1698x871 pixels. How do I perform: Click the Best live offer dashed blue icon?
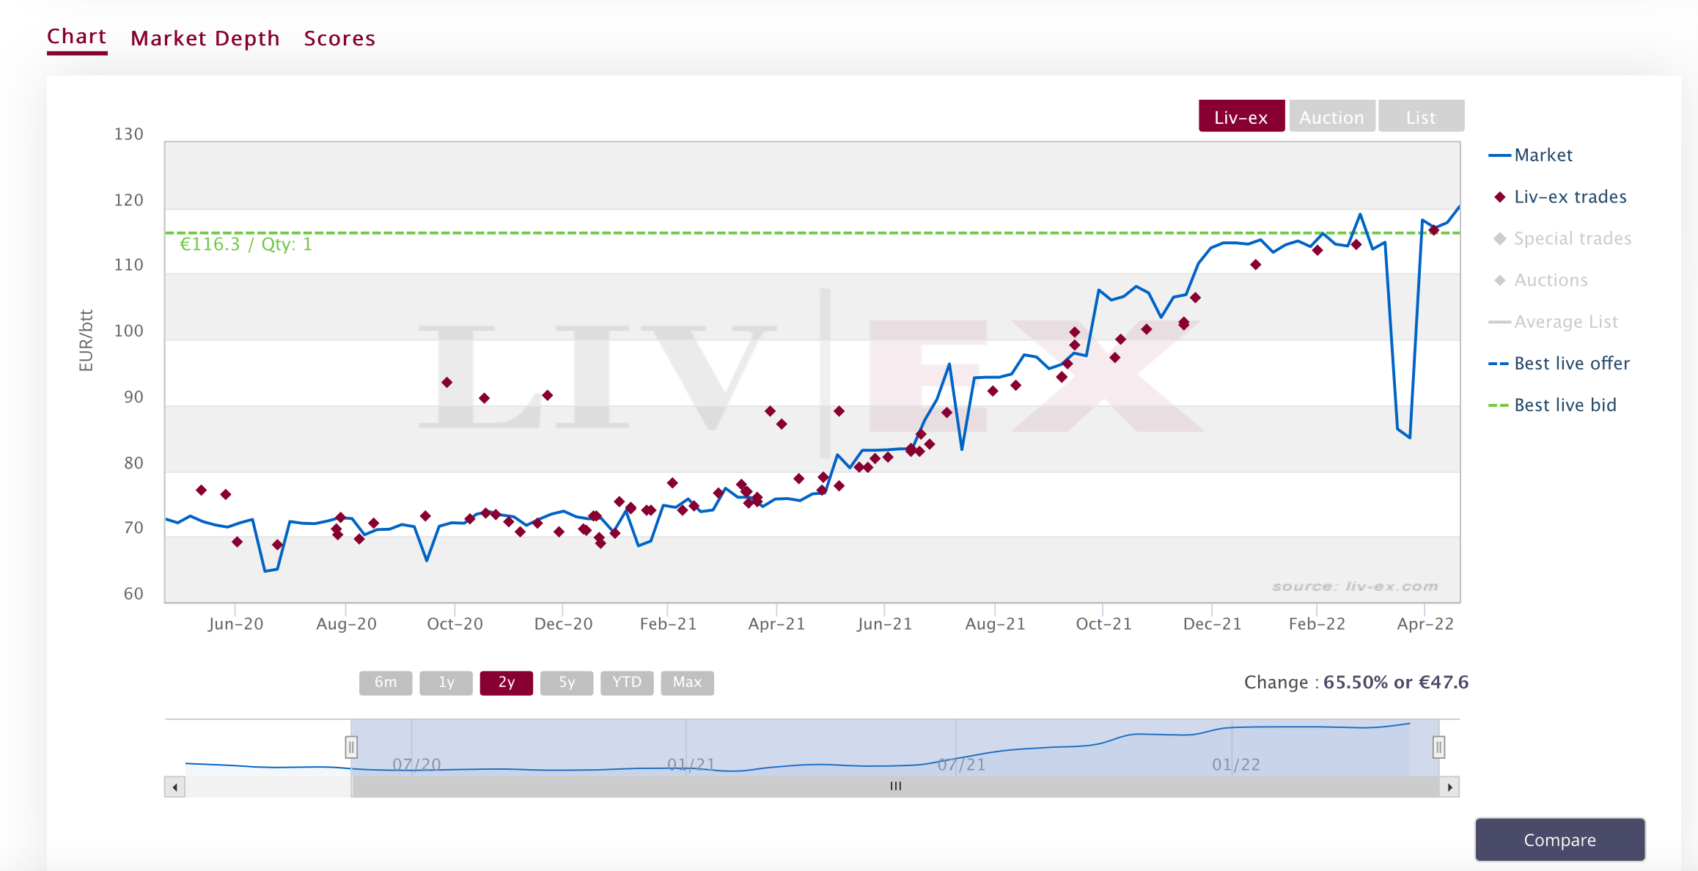[x=1499, y=364]
